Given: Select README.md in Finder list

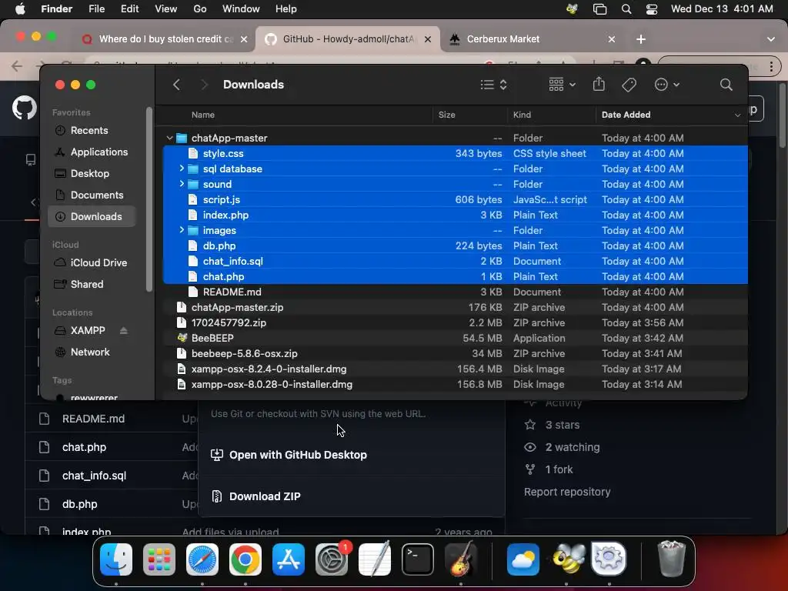Looking at the screenshot, I should click(456, 292).
